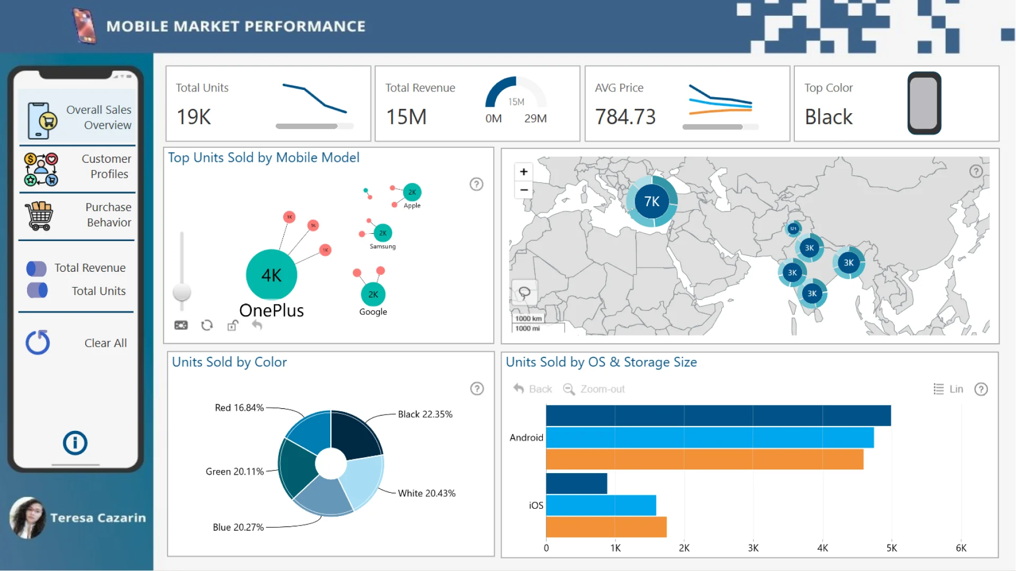Click Zoom-out in the OS chart toolbar
Image resolution: width=1016 pixels, height=571 pixels.
pyautogui.click(x=594, y=389)
